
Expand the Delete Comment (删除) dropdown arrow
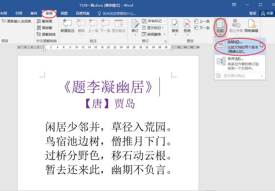click(x=81, y=35)
